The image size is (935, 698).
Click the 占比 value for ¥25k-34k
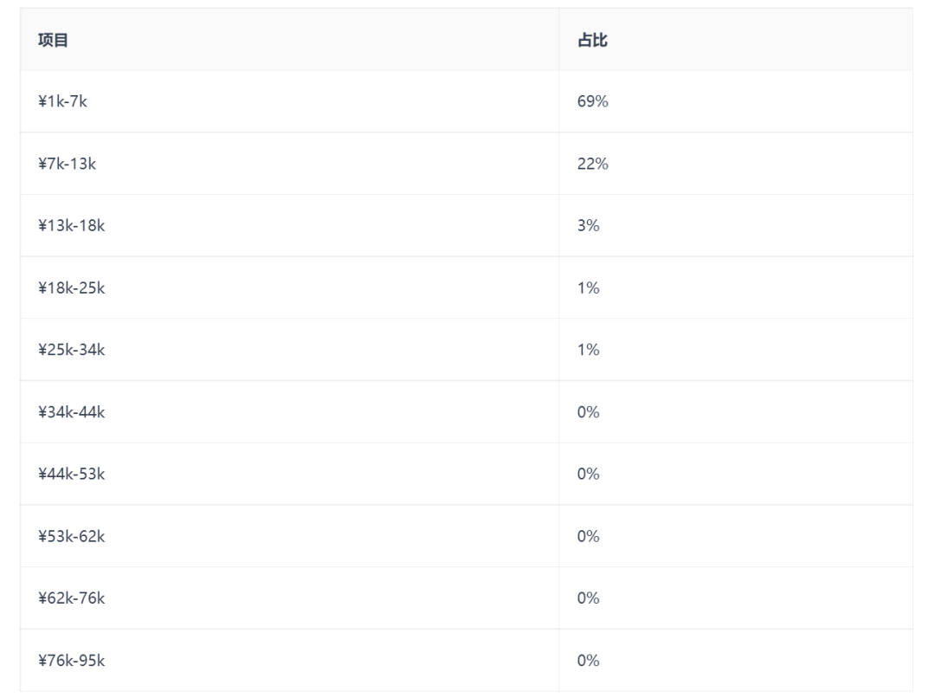[x=589, y=350]
